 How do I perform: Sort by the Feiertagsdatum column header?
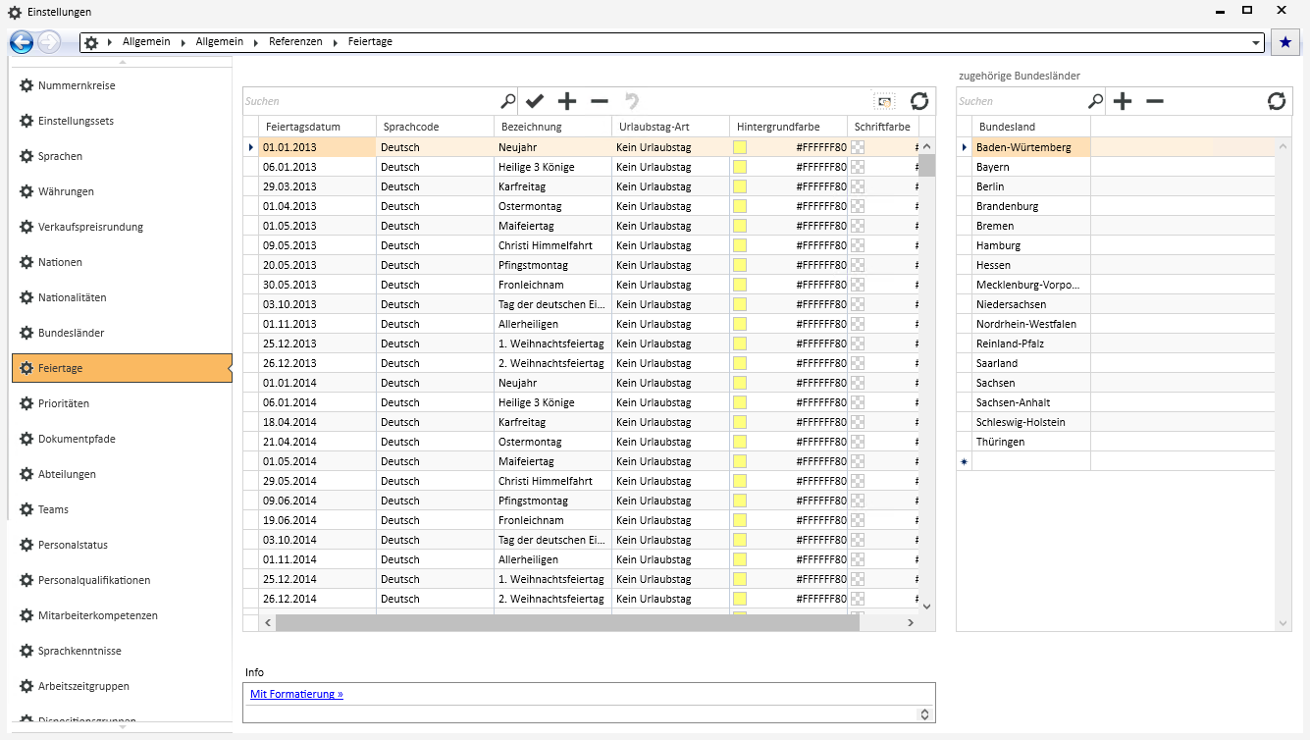click(x=318, y=127)
